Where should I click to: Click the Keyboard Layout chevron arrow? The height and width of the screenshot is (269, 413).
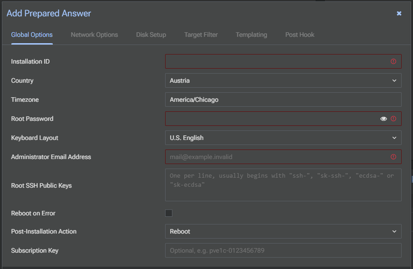(394, 138)
